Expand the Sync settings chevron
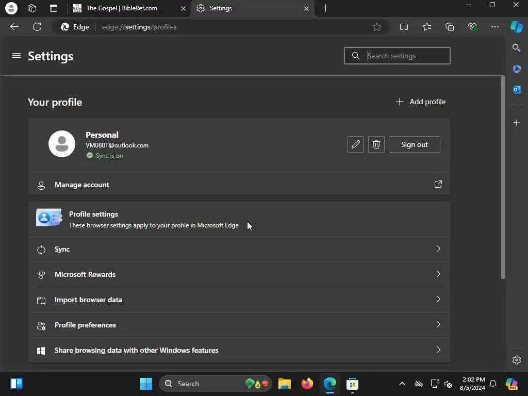528x396 pixels. [x=438, y=249]
